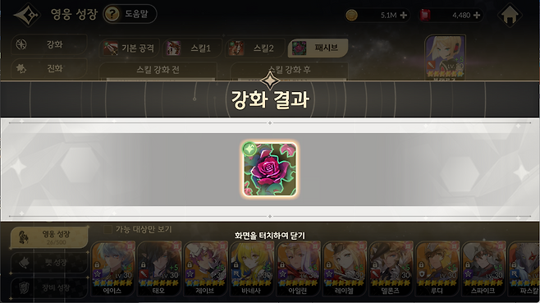Select hero 바네사 portrait
540x303 pixels.
click(252, 269)
